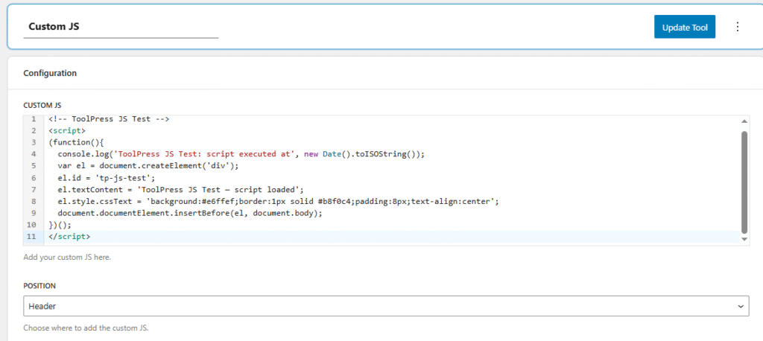Edit the Custom JS title field

tap(121, 27)
